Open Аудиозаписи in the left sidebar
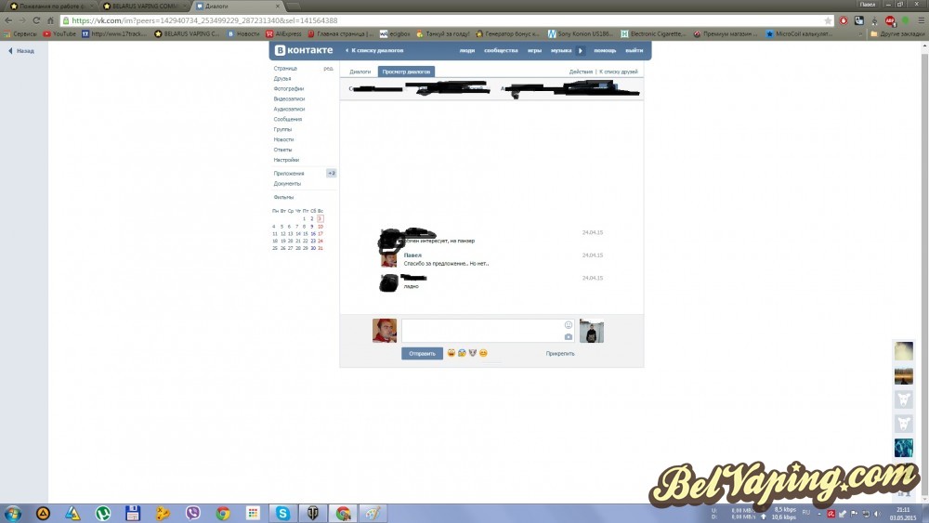This screenshot has width=929, height=523. [289, 109]
